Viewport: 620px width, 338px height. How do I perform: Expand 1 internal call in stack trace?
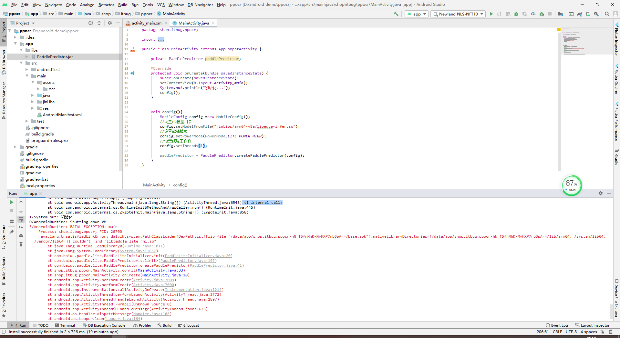pos(263,203)
